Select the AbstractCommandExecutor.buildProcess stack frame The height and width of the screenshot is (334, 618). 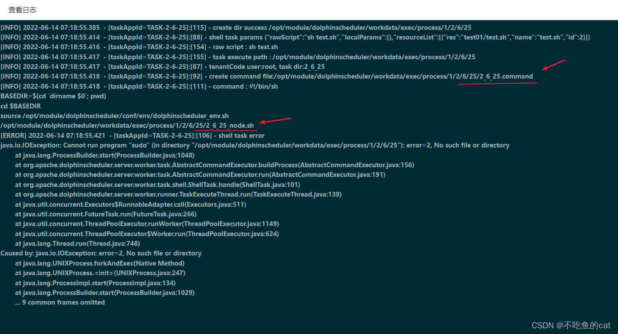(214, 165)
